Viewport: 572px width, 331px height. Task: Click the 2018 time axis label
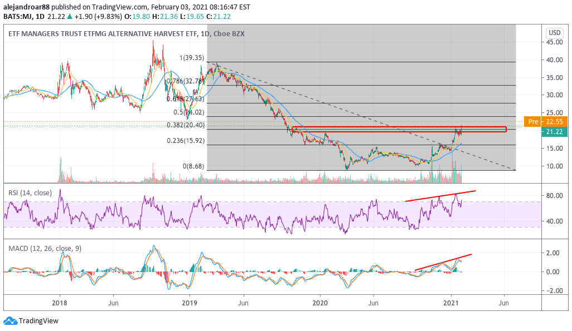pyautogui.click(x=60, y=303)
